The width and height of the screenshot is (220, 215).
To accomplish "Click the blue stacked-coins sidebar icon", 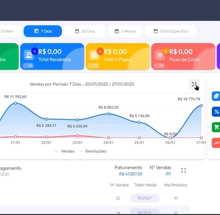I will click(216, 96).
